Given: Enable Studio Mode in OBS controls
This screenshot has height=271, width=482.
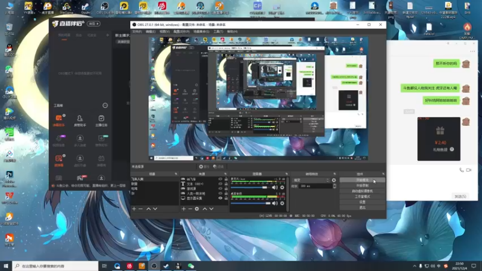Looking at the screenshot, I should coord(363,197).
